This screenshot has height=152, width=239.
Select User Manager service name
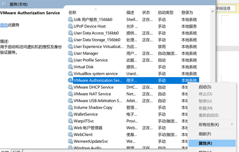pos(86,53)
